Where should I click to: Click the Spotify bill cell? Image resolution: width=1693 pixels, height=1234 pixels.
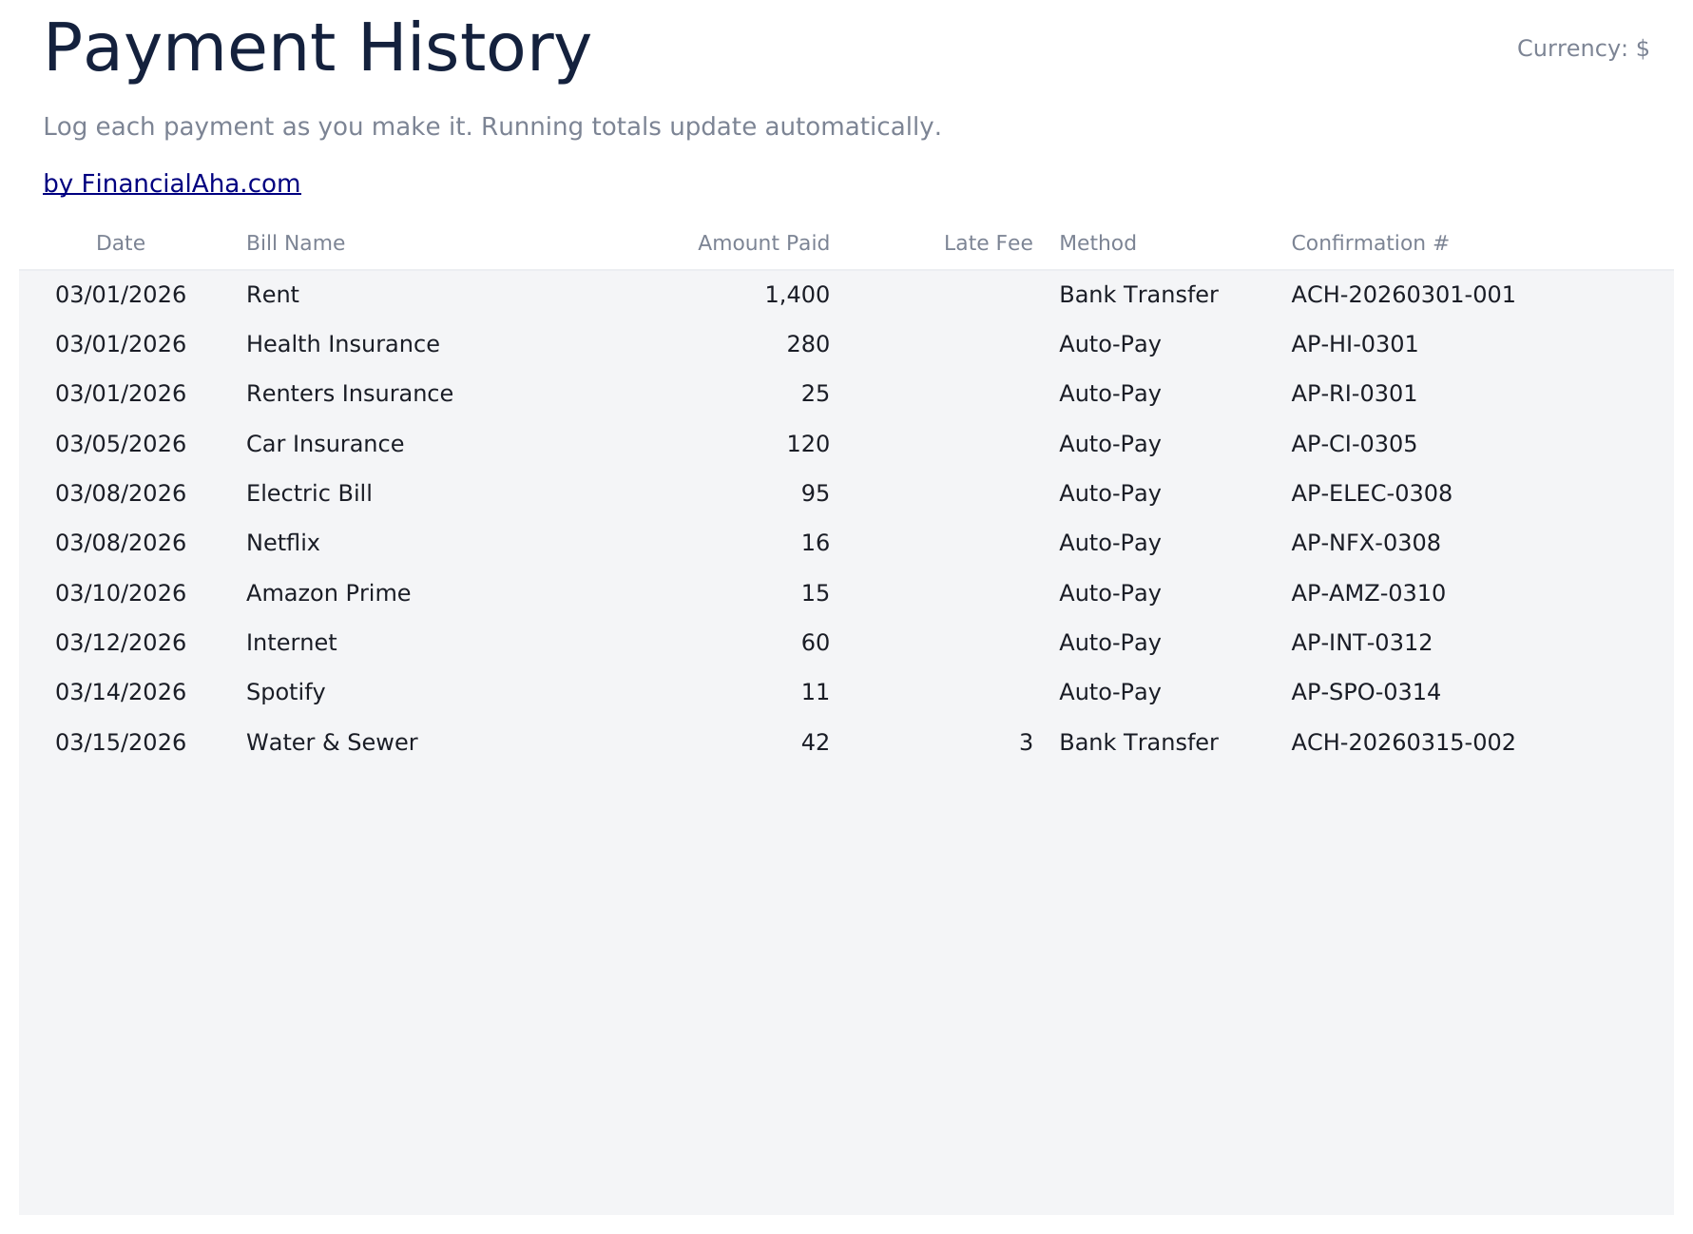pos(286,692)
